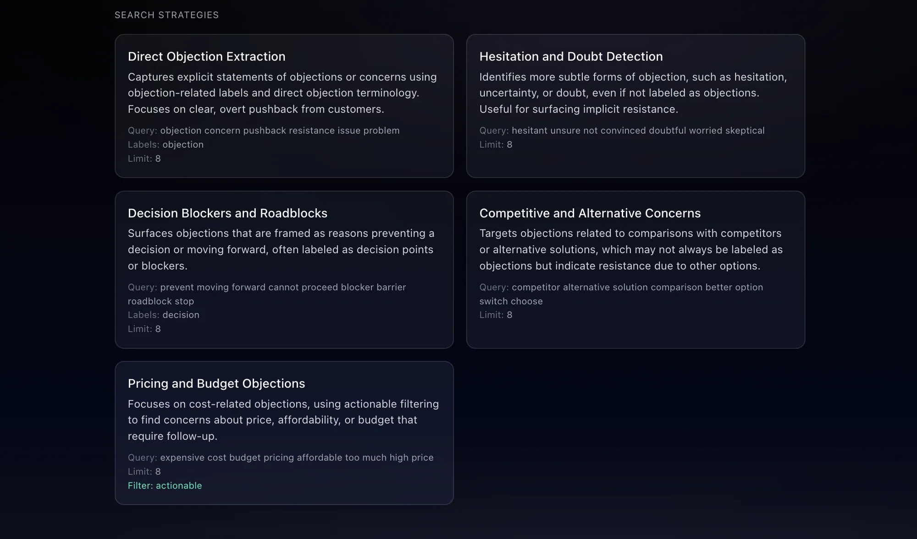Click the "Labels: decision" tag

164,315
